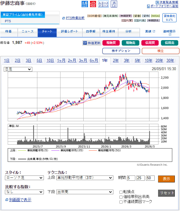Select 3日 chart period
Viewport: 180px width, 211px height.
(28, 61)
